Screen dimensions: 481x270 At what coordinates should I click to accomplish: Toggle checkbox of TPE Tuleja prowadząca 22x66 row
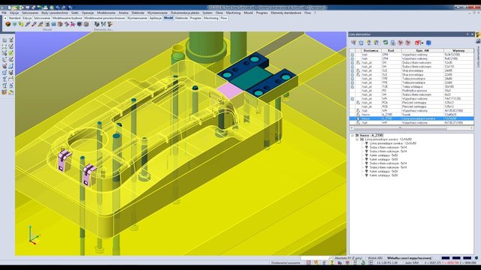point(352,82)
